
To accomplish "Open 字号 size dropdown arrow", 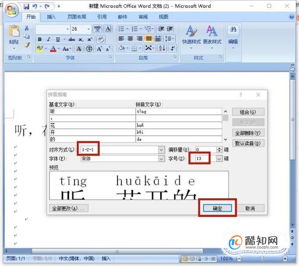I will pos(219,159).
